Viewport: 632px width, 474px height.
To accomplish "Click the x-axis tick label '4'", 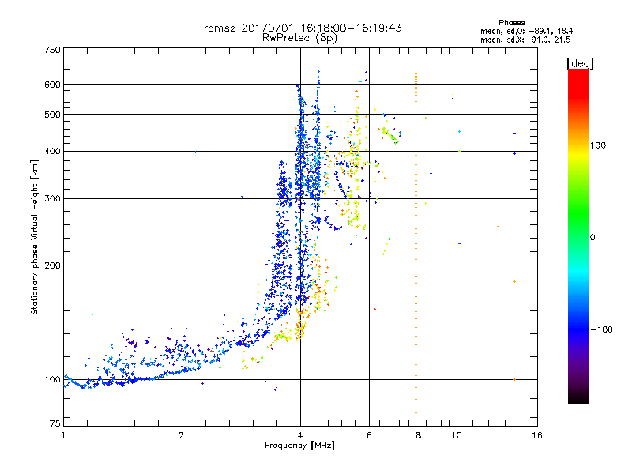I will 300,435.
